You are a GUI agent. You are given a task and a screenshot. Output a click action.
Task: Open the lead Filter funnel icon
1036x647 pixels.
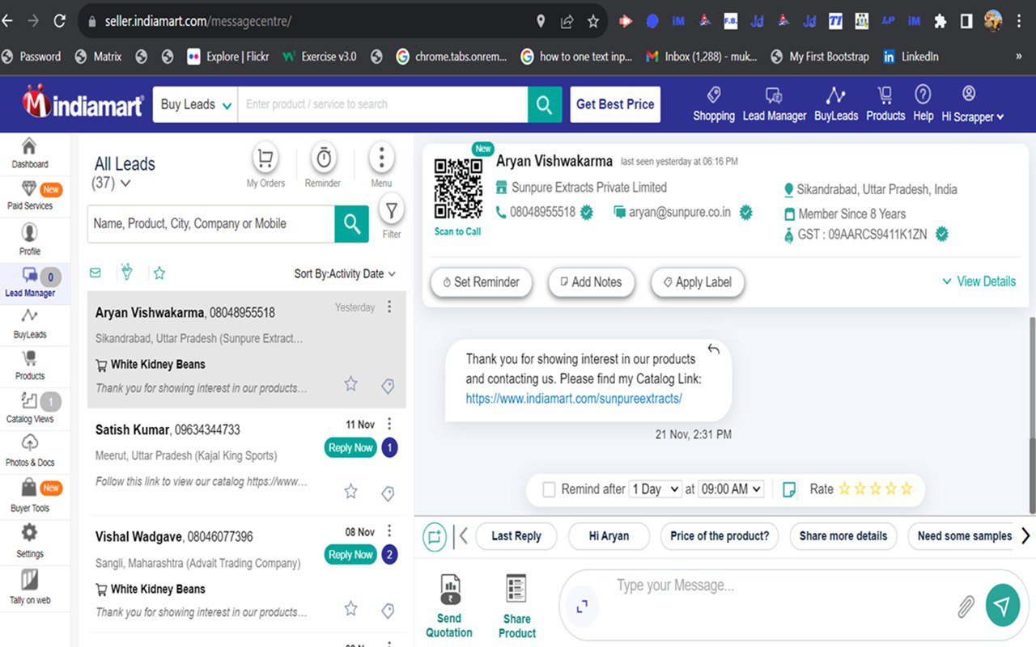click(392, 211)
